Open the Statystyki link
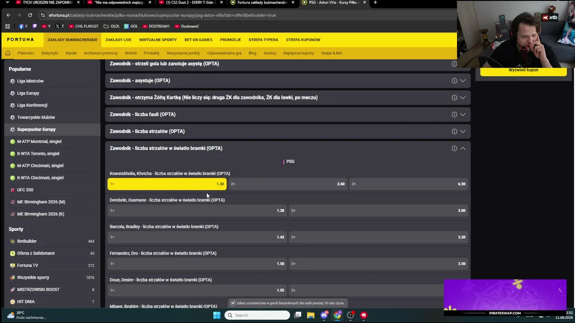575x323 pixels. click(49, 53)
